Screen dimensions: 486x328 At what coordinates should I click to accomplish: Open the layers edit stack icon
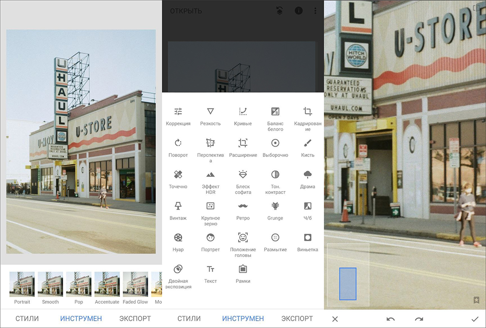279,11
